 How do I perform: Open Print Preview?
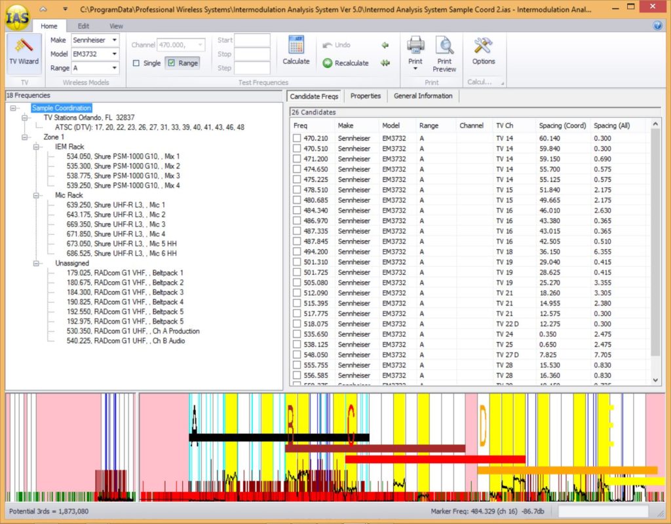tap(444, 54)
